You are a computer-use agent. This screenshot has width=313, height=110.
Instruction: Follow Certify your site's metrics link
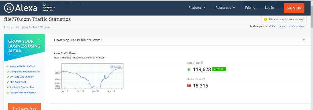coord(289,26)
